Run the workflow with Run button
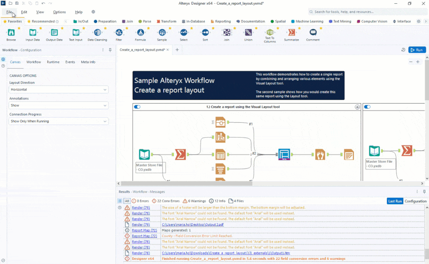Image resolution: width=429 pixels, height=264 pixels. coord(417,50)
